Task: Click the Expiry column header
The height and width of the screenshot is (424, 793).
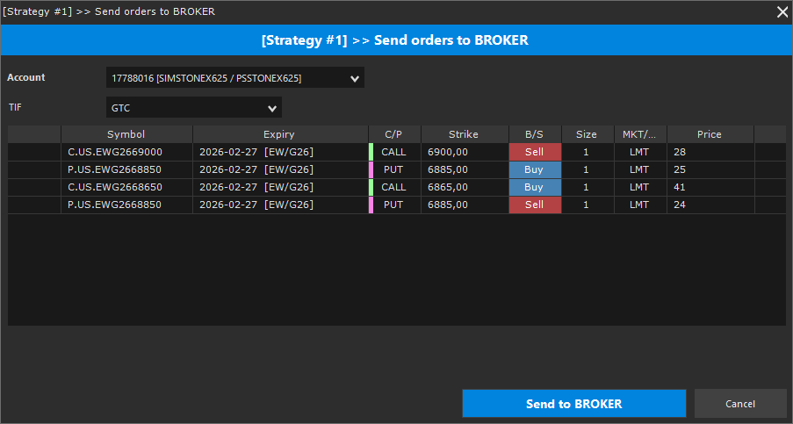Action: (x=279, y=134)
